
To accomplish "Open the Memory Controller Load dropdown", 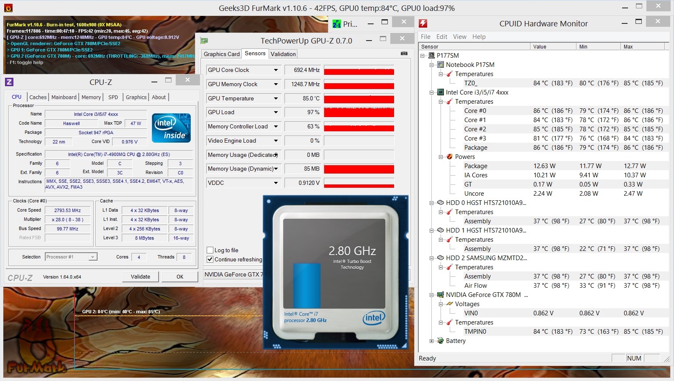I will [276, 126].
